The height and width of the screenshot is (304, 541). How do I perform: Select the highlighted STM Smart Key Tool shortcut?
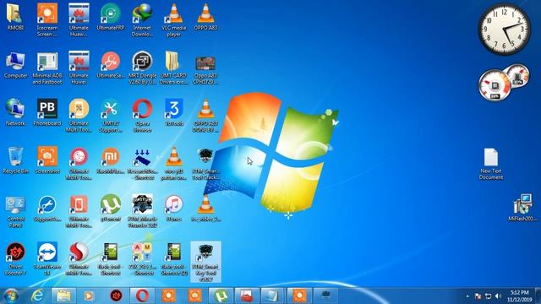pyautogui.click(x=205, y=262)
